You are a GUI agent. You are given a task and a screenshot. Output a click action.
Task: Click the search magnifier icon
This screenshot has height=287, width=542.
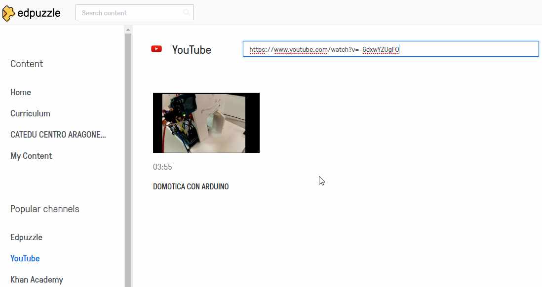[186, 12]
